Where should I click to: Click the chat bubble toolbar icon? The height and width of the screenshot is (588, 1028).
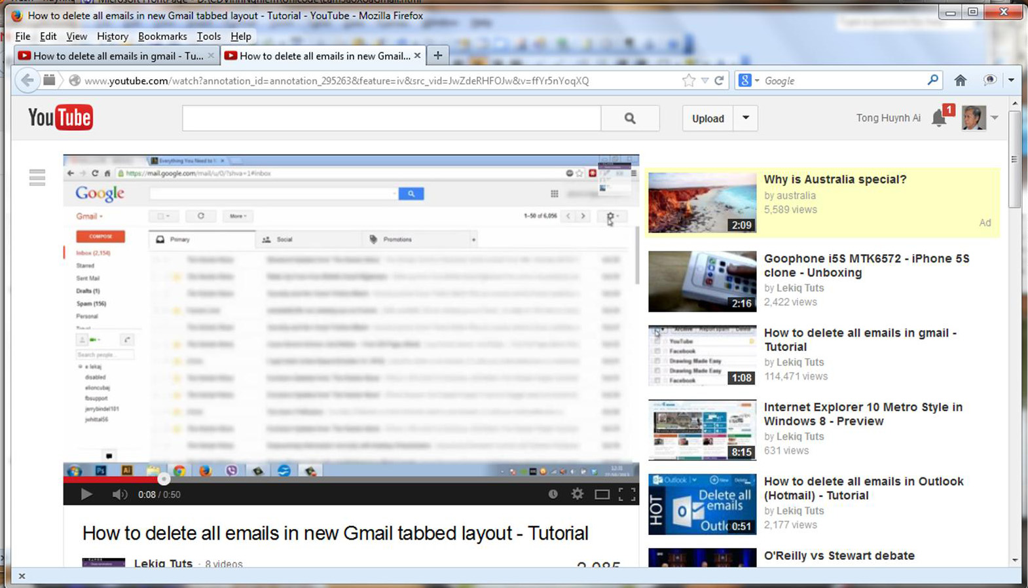click(990, 81)
